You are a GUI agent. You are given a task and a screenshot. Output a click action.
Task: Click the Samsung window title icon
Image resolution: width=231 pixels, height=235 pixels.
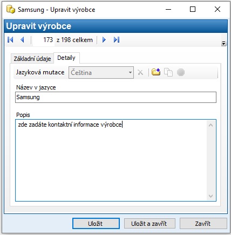pos(11,9)
